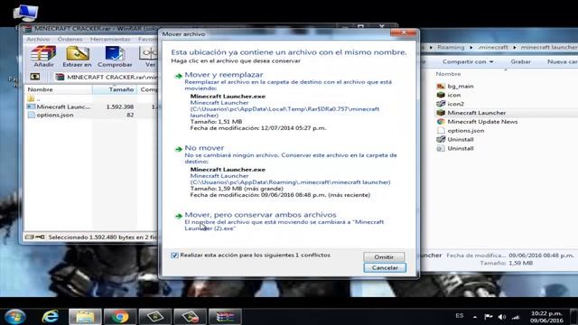578x325 pixels.
Task: Sort WinRAR list by Tamaño column
Action: pos(115,89)
